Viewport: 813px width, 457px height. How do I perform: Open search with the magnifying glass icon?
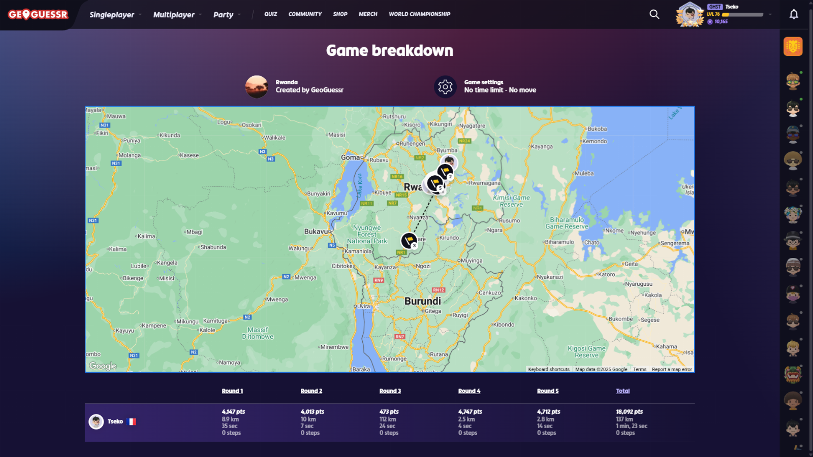(654, 14)
